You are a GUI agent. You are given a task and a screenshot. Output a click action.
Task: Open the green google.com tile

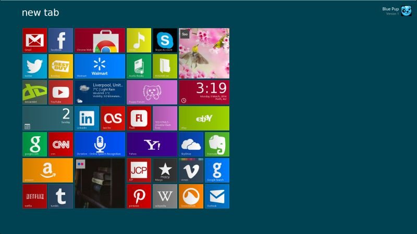point(34,145)
